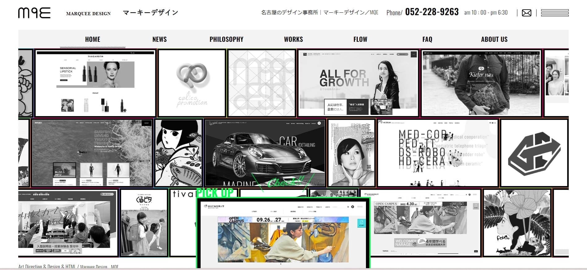Click the MQE logo icon
Screen dimensions: 587x270
click(34, 13)
